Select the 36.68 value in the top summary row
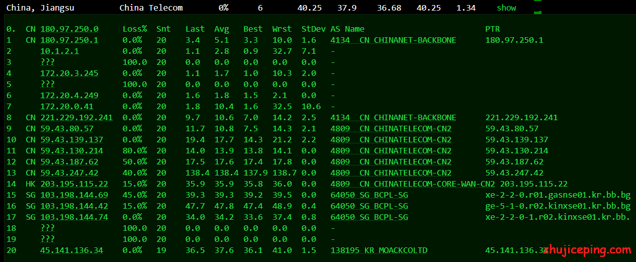Viewport: 636px width, 262px height. pyautogui.click(x=389, y=8)
